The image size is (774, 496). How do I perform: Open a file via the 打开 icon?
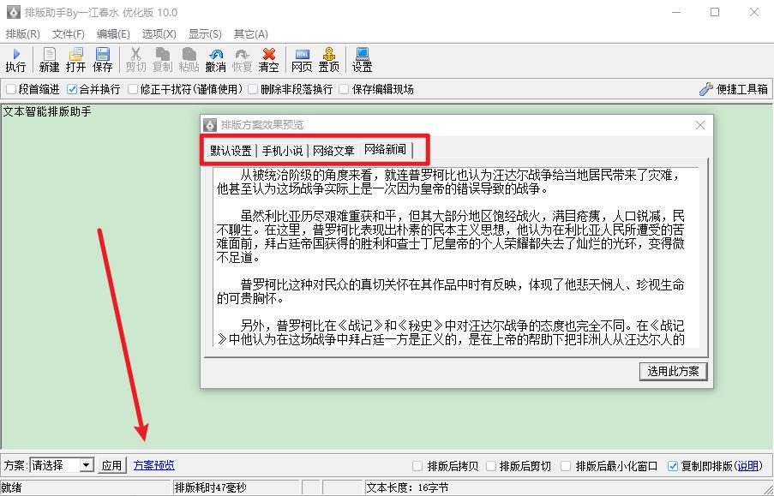click(x=75, y=59)
